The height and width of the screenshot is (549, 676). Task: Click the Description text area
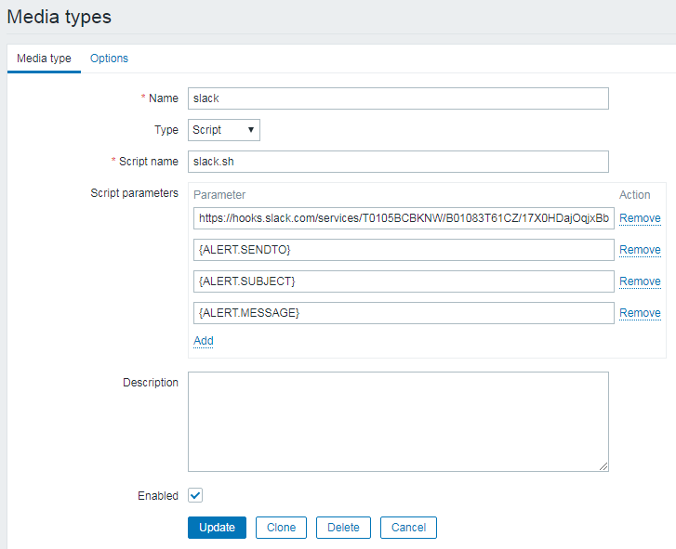coord(398,422)
